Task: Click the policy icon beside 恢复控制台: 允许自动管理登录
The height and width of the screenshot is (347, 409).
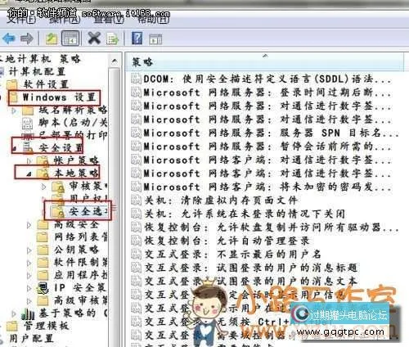Action: (136, 241)
